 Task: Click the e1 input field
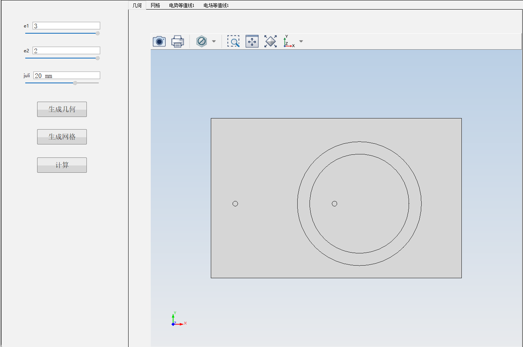[x=66, y=26]
